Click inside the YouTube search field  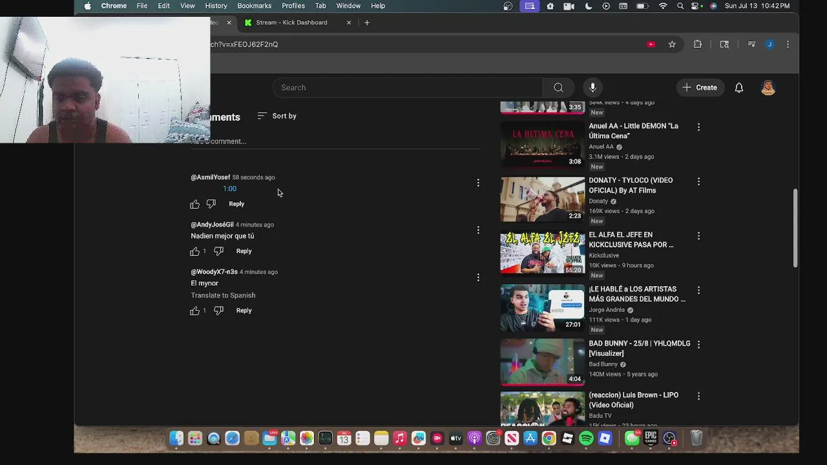(x=408, y=87)
